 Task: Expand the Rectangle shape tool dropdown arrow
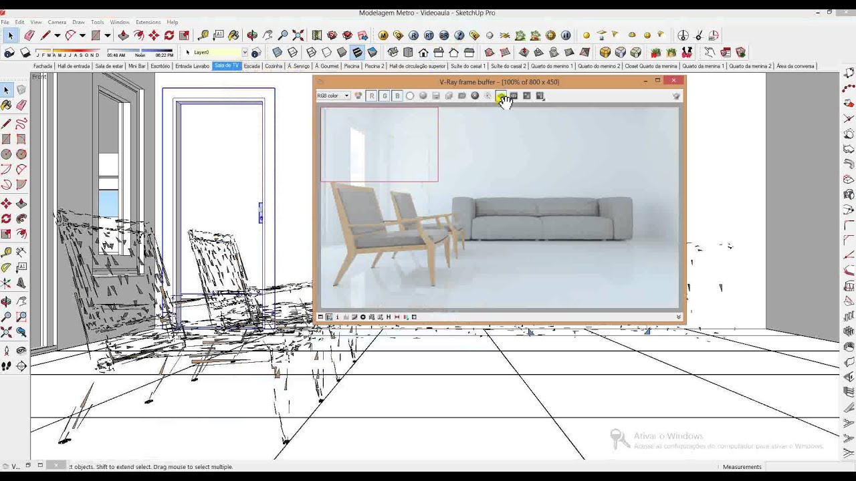pyautogui.click(x=107, y=35)
